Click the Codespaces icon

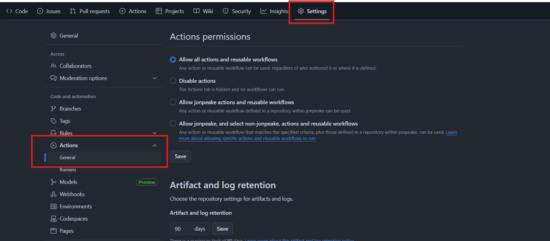pos(54,219)
